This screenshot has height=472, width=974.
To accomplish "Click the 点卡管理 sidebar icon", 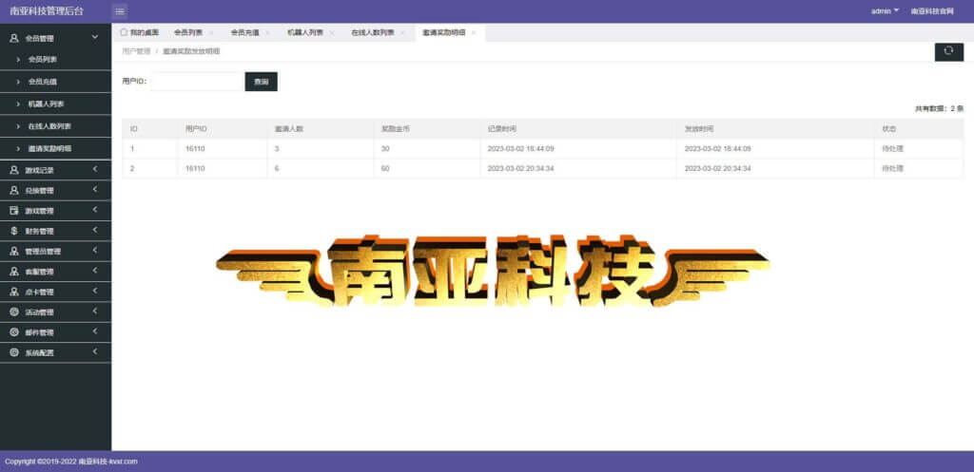I will [x=13, y=292].
